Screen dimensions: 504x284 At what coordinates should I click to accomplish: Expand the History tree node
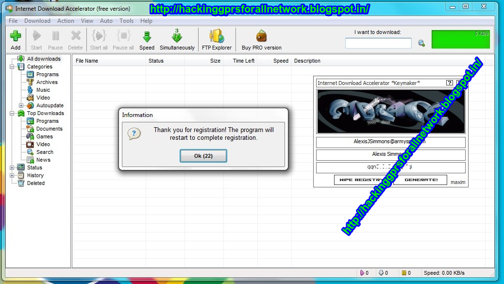click(12, 175)
